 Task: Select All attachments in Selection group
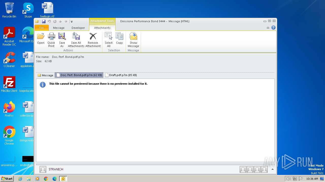point(109,40)
